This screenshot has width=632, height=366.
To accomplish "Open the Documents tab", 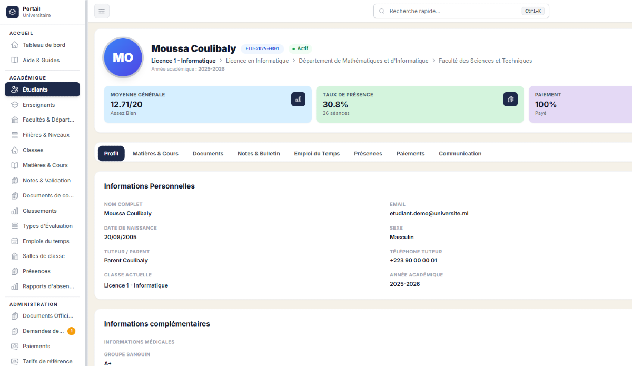I will (x=208, y=154).
